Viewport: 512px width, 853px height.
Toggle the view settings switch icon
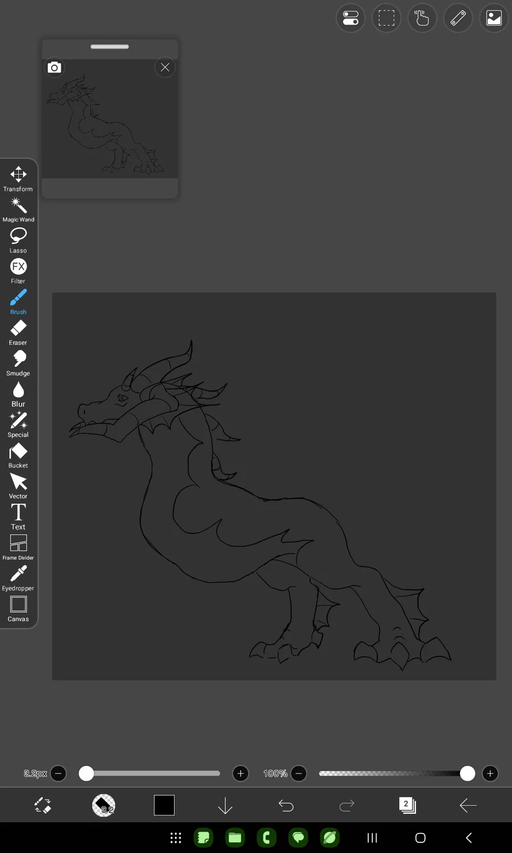pos(350,18)
